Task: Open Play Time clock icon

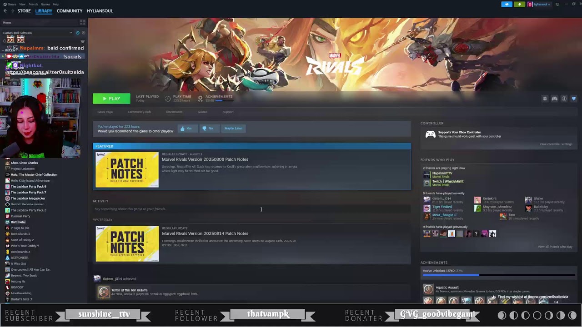Action: (x=168, y=99)
